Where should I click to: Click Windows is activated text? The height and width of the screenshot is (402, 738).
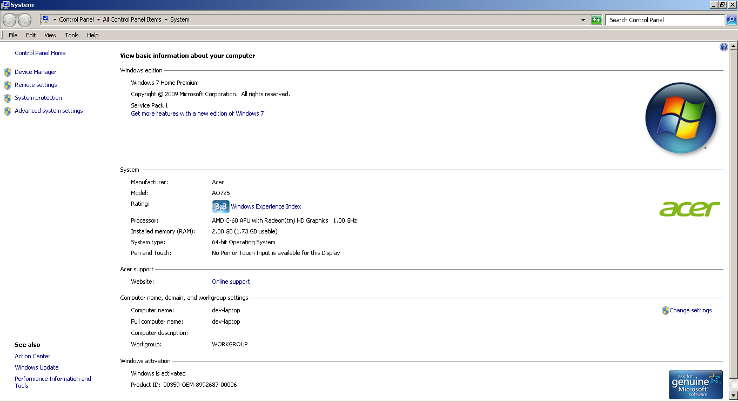tap(158, 373)
